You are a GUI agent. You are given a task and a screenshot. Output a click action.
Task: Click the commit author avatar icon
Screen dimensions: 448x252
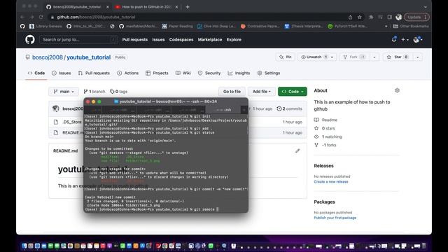pos(56,108)
